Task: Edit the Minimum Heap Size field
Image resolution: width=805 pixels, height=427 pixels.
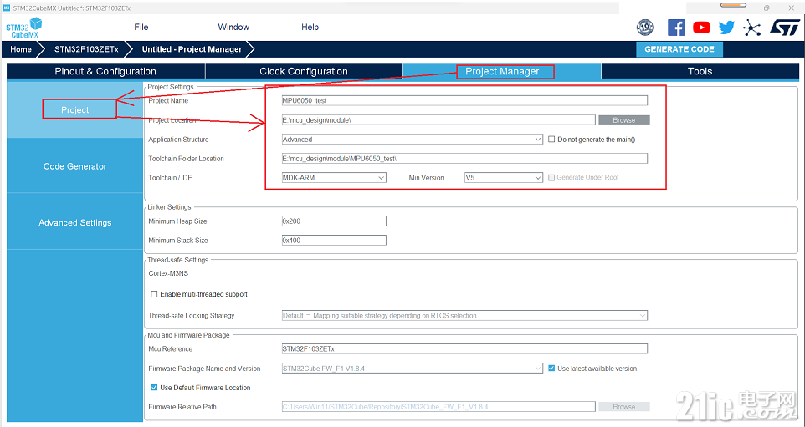Action: point(334,221)
